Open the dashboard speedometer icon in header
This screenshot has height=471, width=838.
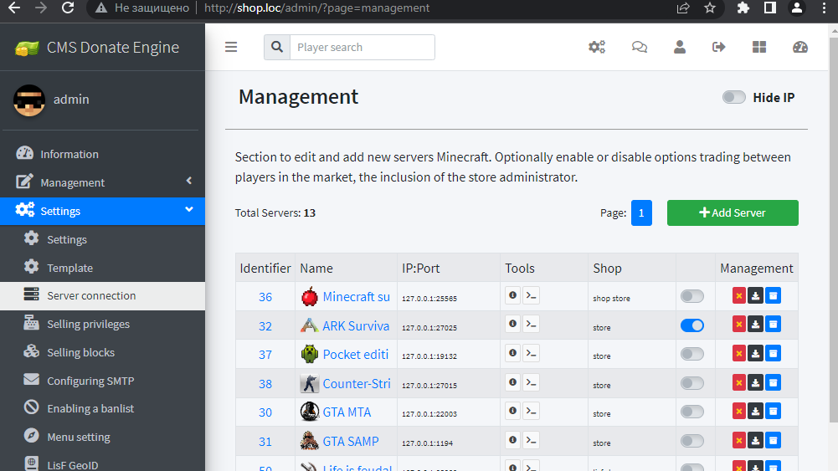pyautogui.click(x=800, y=47)
